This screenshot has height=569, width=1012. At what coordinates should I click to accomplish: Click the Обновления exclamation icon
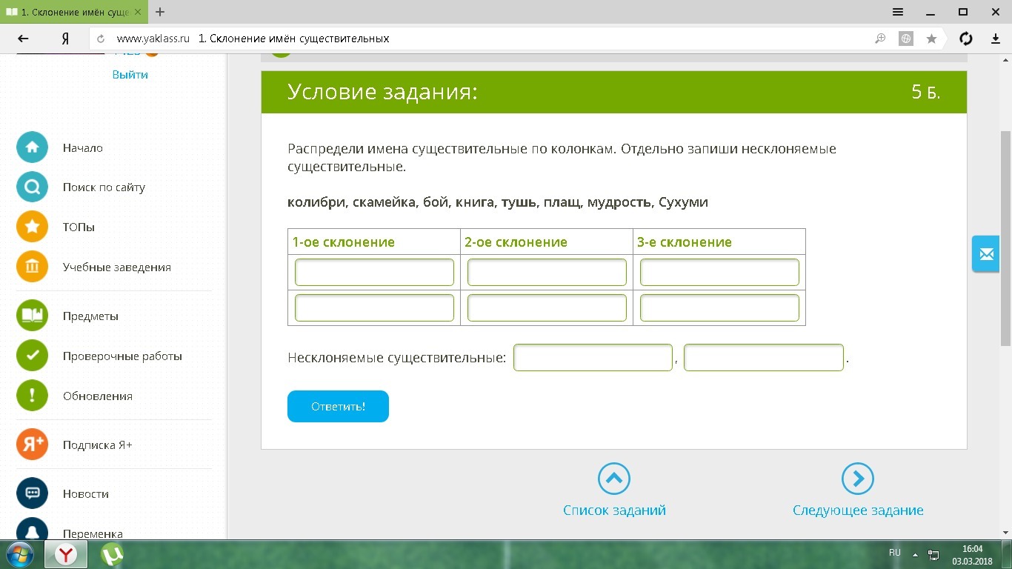pos(32,396)
